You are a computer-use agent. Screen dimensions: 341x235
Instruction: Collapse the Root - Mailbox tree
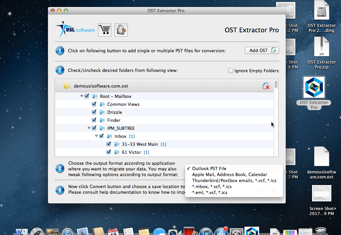click(82, 96)
